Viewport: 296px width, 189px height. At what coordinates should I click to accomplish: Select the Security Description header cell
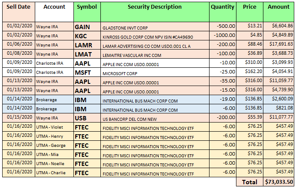(154, 7)
